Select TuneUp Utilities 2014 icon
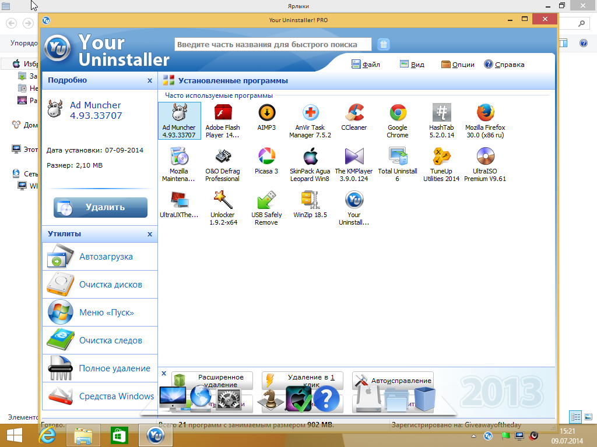597x447 pixels. (x=442, y=165)
